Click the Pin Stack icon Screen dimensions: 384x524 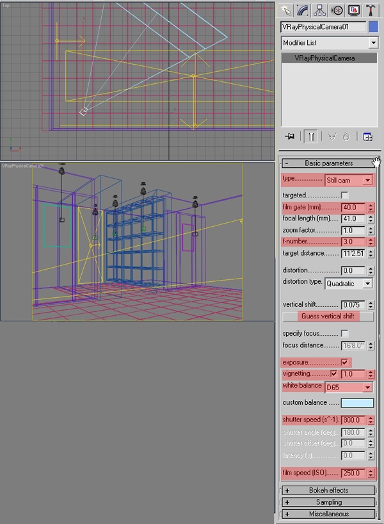pos(290,136)
